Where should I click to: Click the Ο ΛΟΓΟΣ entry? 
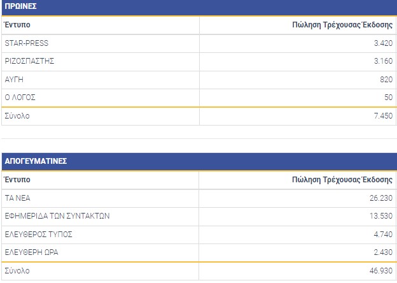[20, 98]
